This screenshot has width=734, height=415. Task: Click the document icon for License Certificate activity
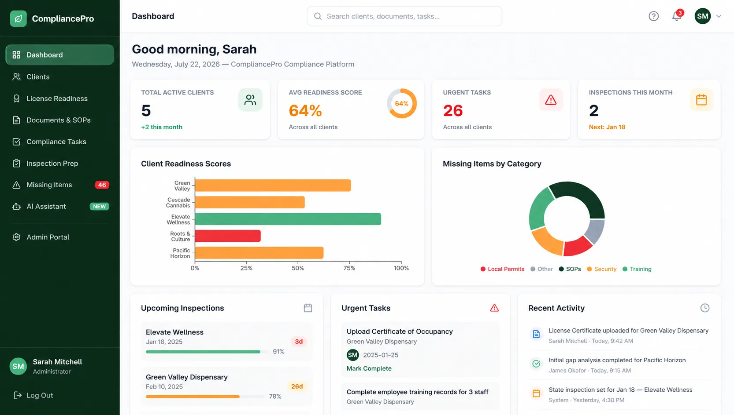point(536,334)
